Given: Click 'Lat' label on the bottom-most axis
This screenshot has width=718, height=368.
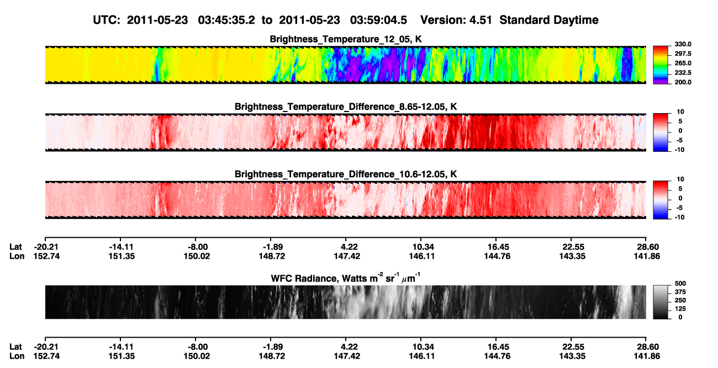Looking at the screenshot, I should pos(16,347).
